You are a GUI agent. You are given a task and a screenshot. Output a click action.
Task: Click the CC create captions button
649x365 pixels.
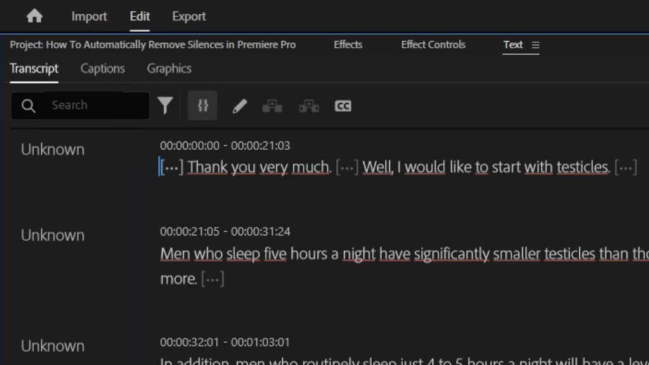[343, 106]
